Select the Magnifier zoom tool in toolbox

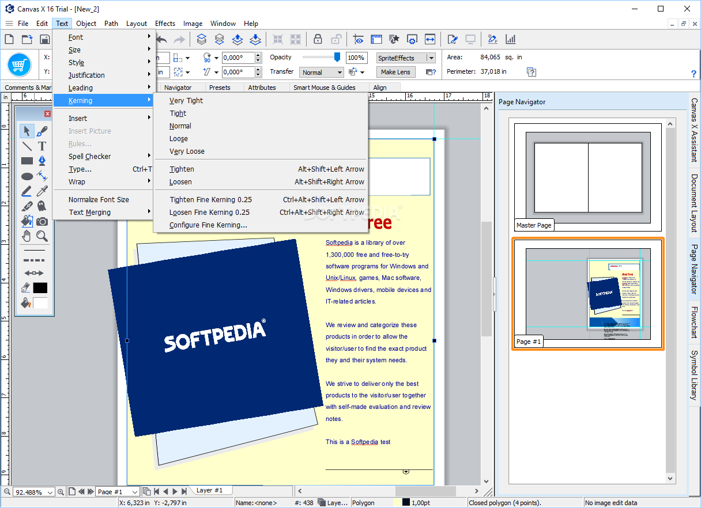click(x=42, y=236)
